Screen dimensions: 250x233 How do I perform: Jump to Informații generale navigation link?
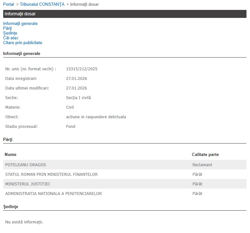point(20,24)
